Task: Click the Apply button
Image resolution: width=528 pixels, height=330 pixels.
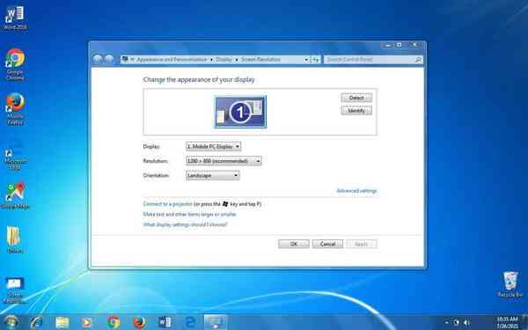Action: point(362,244)
